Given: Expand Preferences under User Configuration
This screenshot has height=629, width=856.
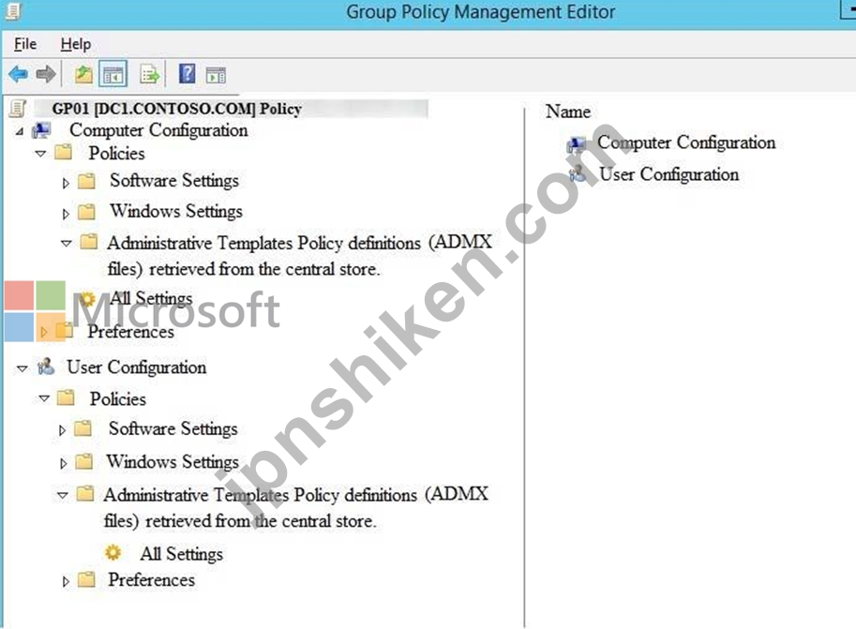Looking at the screenshot, I should click(66, 581).
